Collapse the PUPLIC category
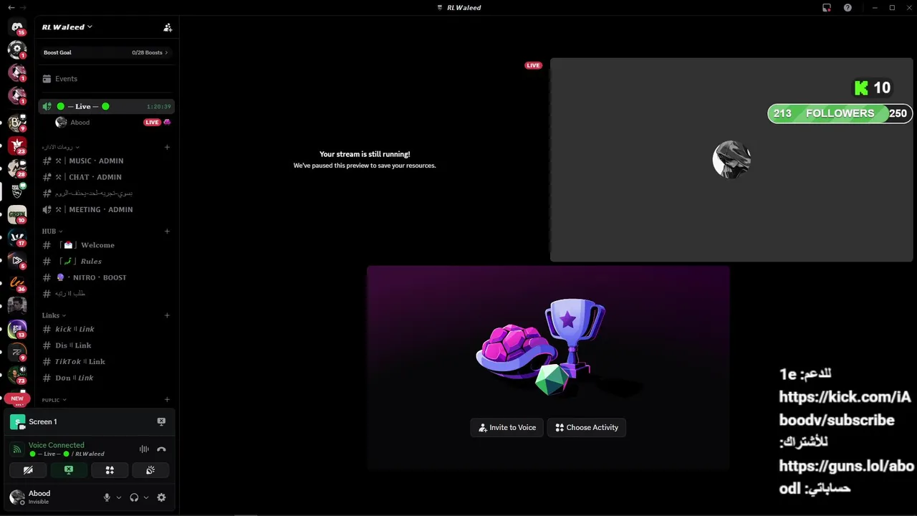The image size is (917, 516). [x=54, y=400]
